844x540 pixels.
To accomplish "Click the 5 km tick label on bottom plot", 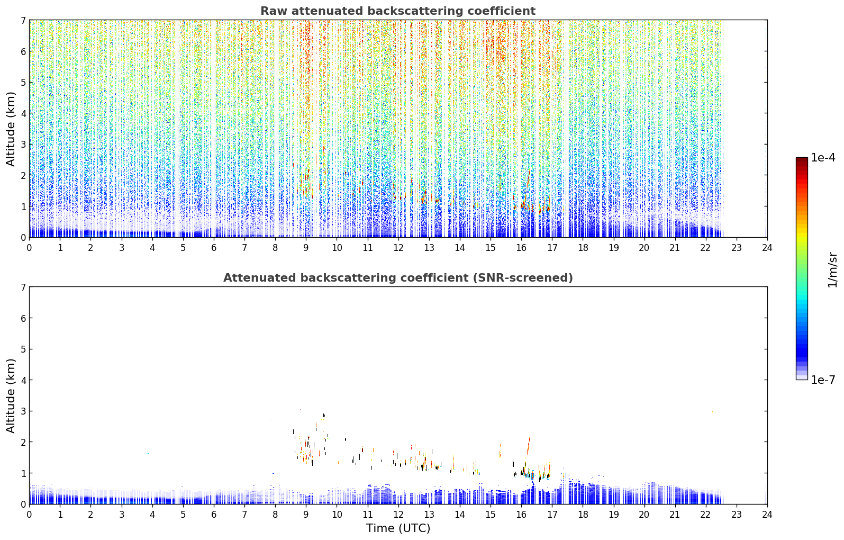I will coord(23,349).
